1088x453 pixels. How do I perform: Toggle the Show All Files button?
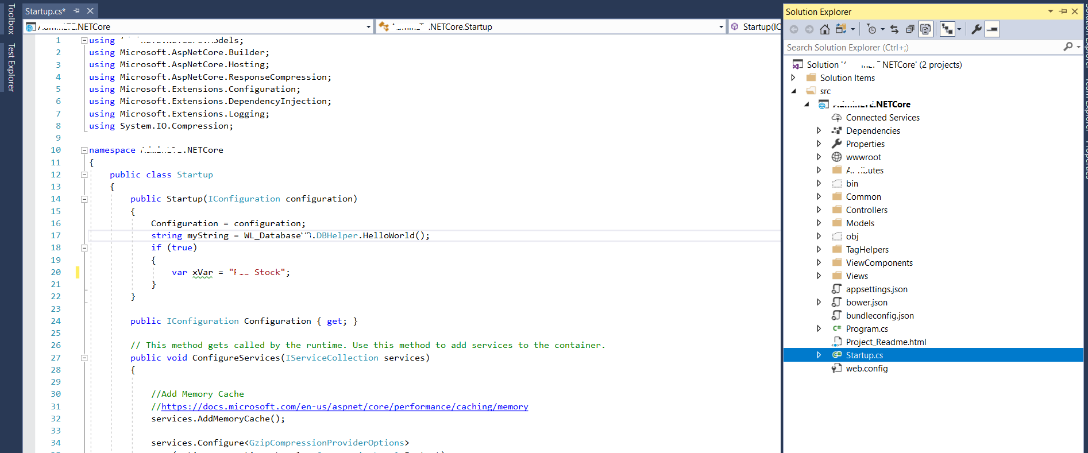click(925, 29)
